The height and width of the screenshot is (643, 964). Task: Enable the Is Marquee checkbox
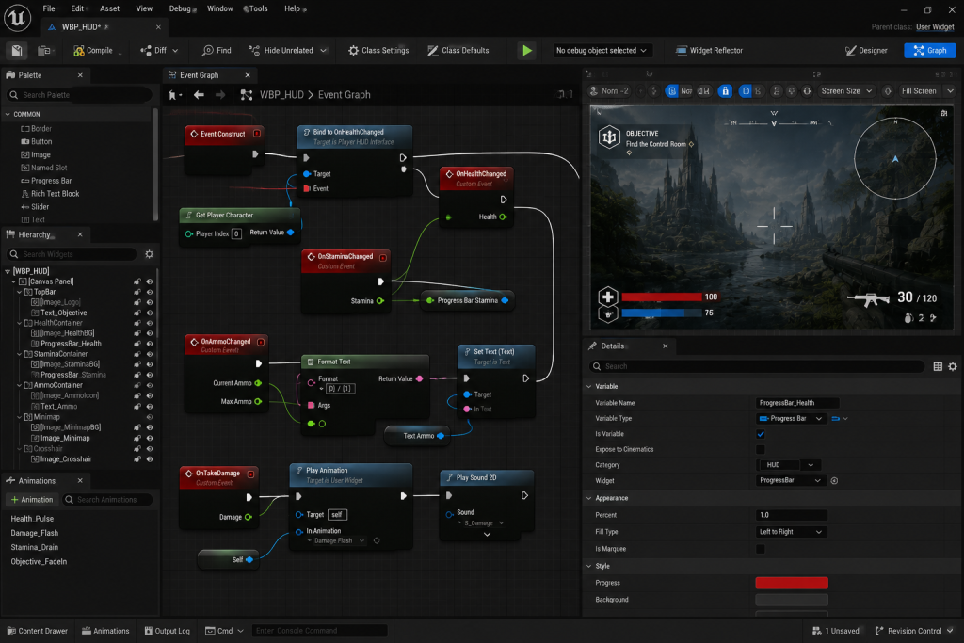click(761, 549)
